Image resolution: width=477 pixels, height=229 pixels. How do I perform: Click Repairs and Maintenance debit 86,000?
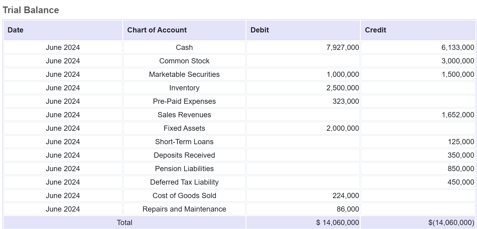(348, 209)
